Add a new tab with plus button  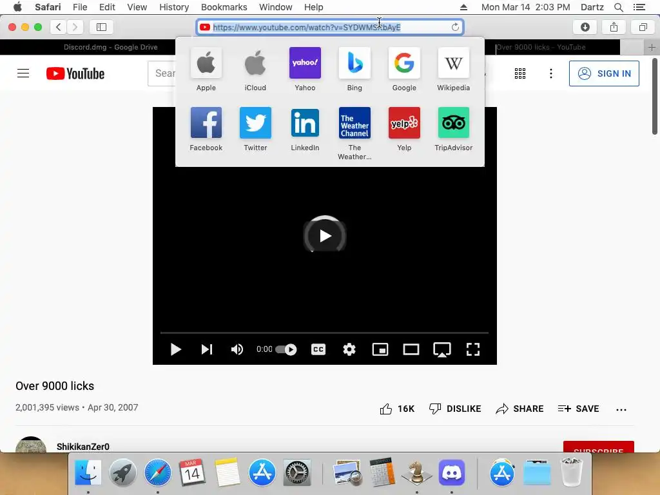coord(652,47)
